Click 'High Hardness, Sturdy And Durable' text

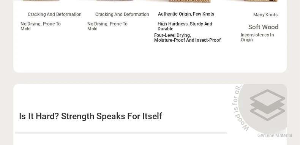tap(185, 26)
